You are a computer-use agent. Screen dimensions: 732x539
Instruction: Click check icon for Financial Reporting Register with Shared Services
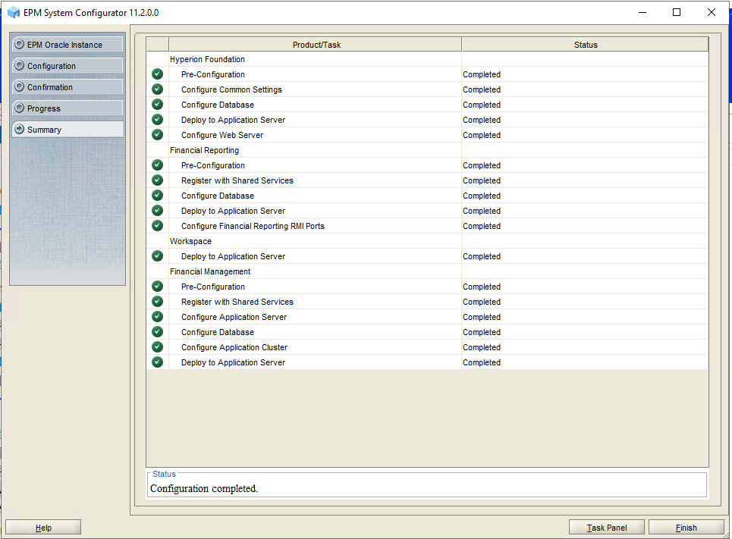click(158, 180)
